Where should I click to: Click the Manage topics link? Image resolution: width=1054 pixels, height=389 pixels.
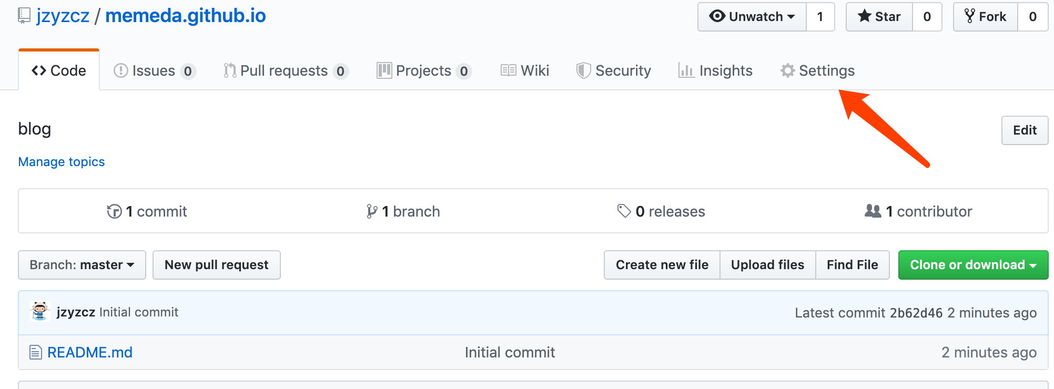click(62, 162)
